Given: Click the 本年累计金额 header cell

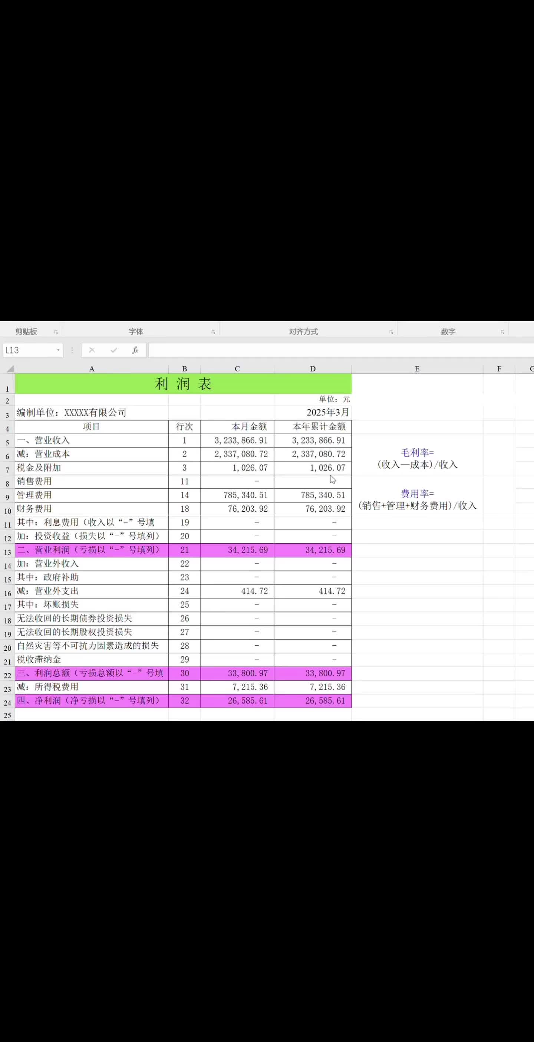Looking at the screenshot, I should pyautogui.click(x=313, y=427).
